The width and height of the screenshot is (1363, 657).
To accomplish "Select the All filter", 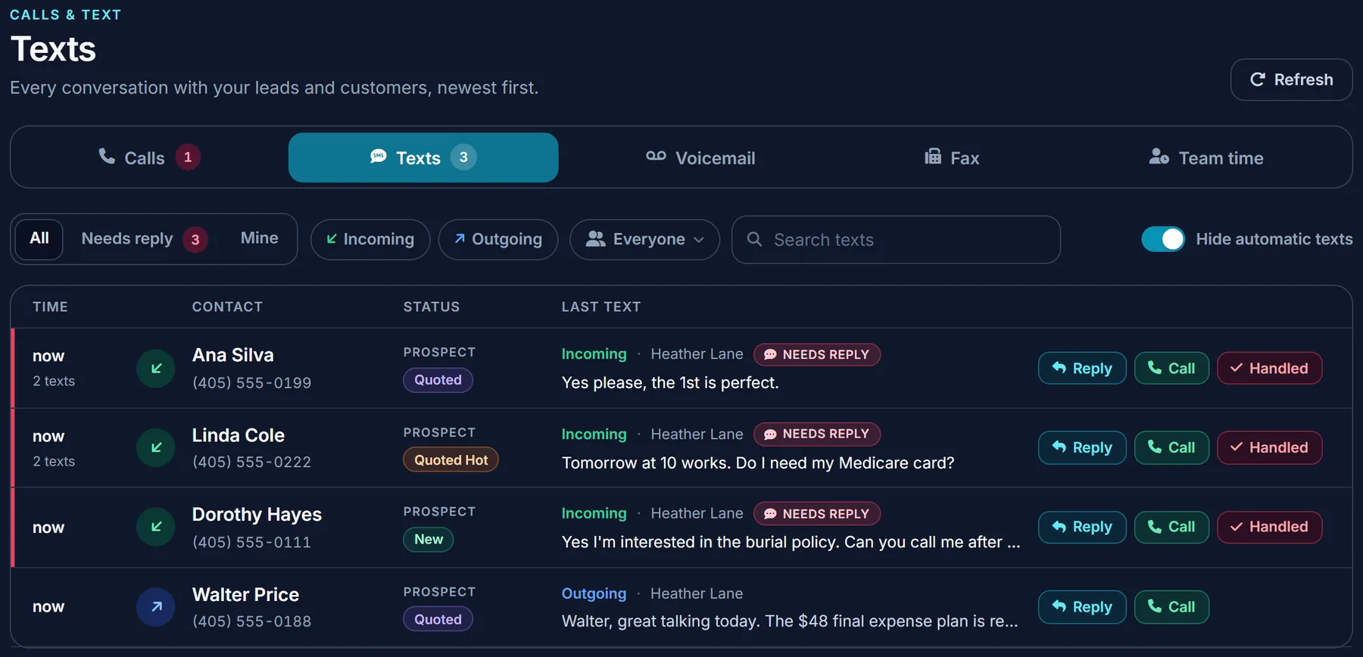I will (x=39, y=238).
